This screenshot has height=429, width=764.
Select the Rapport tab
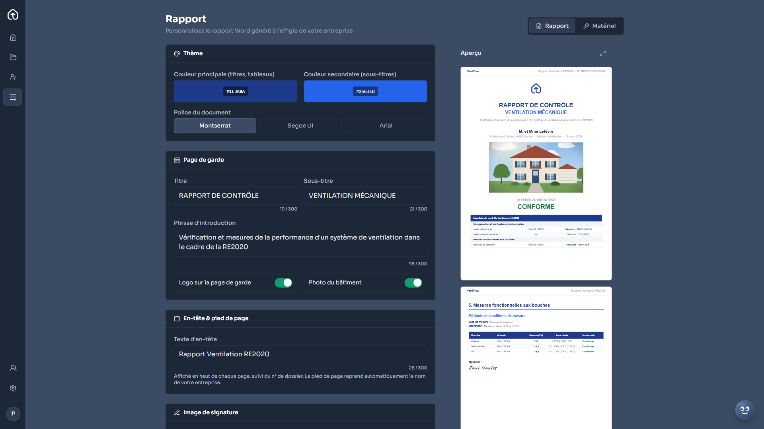pos(552,26)
